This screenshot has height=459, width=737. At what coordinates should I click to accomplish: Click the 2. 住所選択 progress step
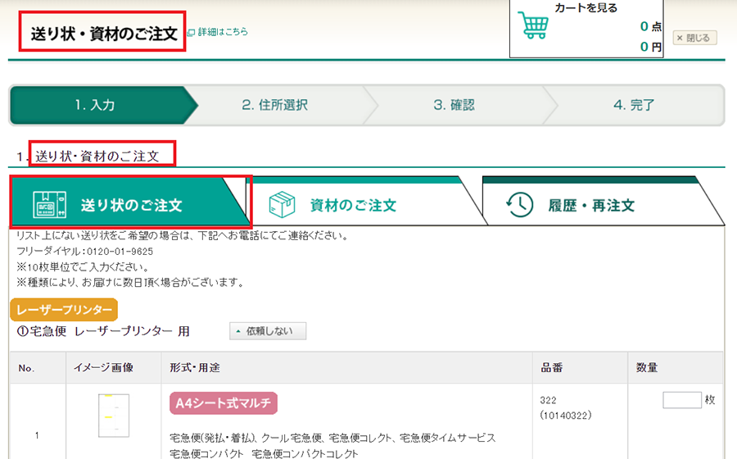click(x=275, y=105)
